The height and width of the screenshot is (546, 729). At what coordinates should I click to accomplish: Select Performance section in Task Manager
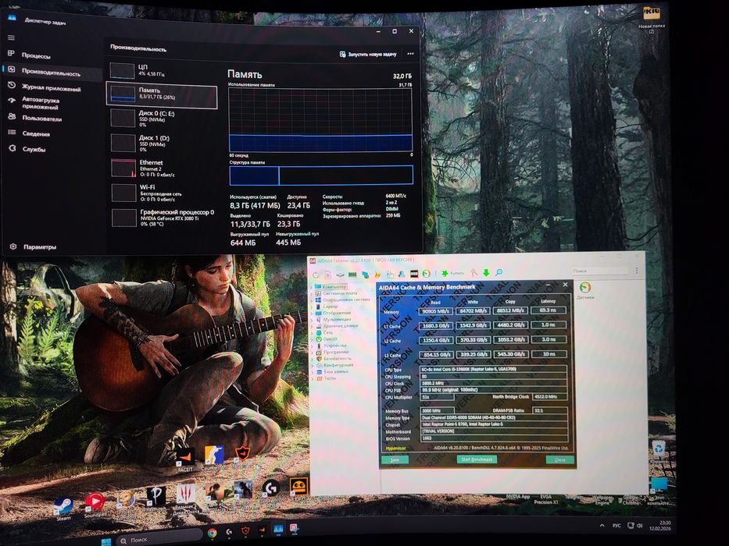[x=51, y=73]
